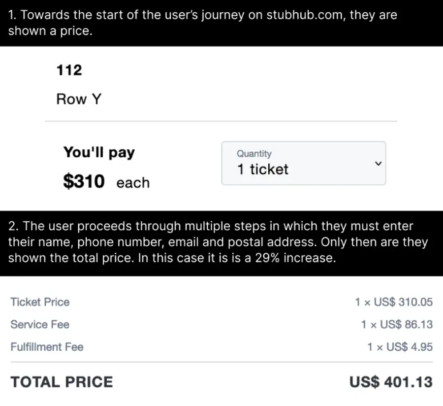This screenshot has width=443, height=406.
Task: Click the small 'Quantity' field label
Action: tap(253, 154)
